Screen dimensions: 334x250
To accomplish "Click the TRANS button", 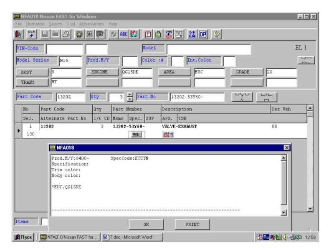I will click(x=32, y=82).
